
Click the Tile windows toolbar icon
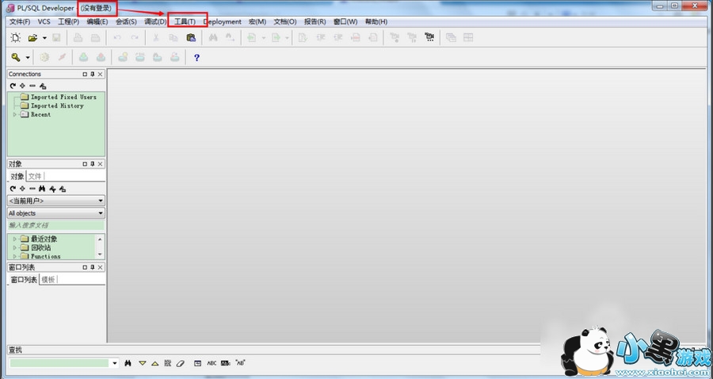click(x=468, y=38)
